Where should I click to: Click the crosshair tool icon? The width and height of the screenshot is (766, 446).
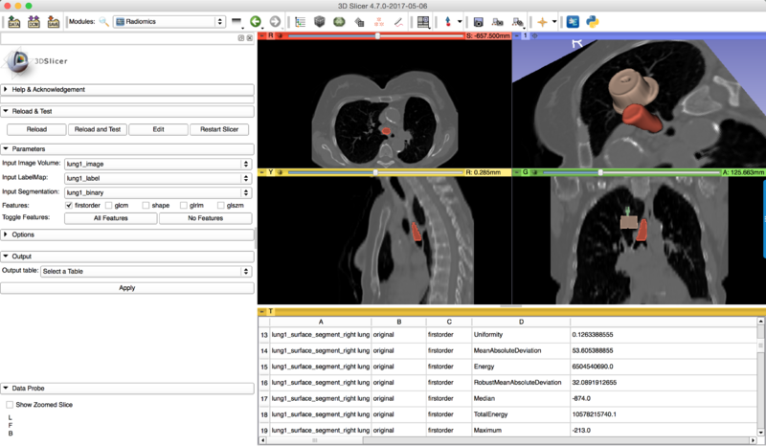pyautogui.click(x=543, y=21)
